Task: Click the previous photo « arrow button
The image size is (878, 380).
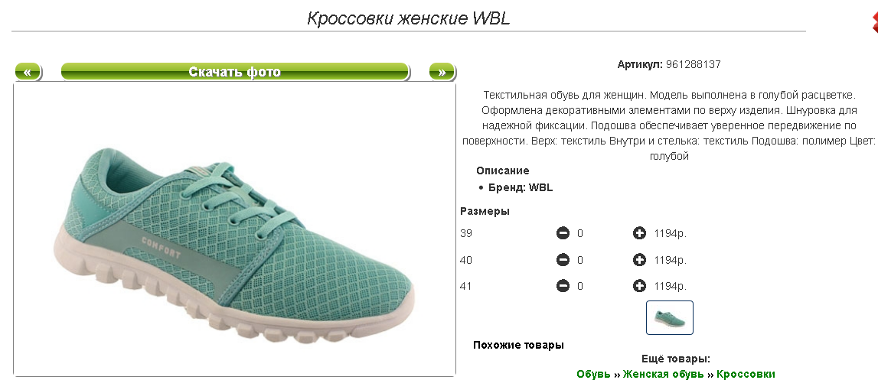Action: [x=28, y=72]
